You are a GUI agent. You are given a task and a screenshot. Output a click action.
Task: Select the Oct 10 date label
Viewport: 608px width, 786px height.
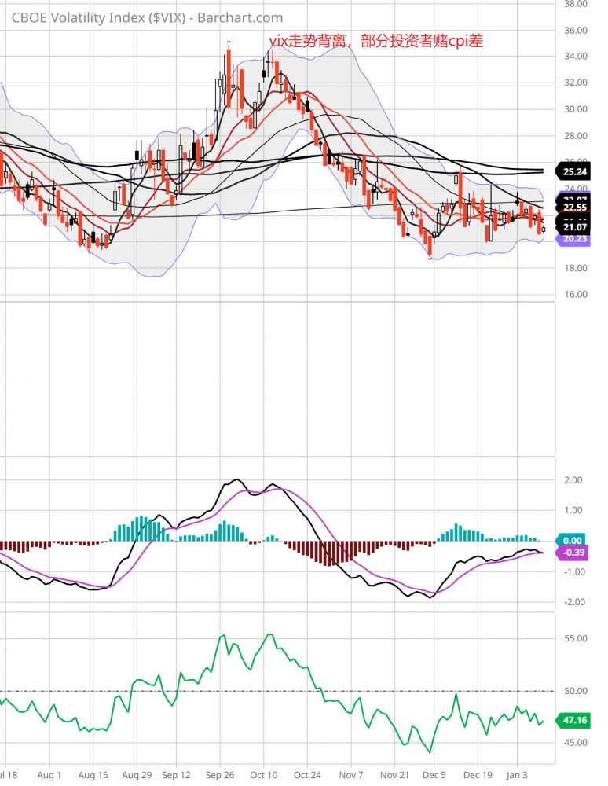[x=263, y=774]
